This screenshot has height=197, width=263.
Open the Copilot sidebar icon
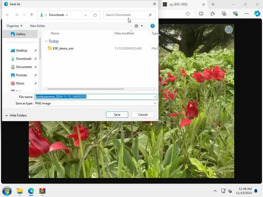[x=257, y=14]
